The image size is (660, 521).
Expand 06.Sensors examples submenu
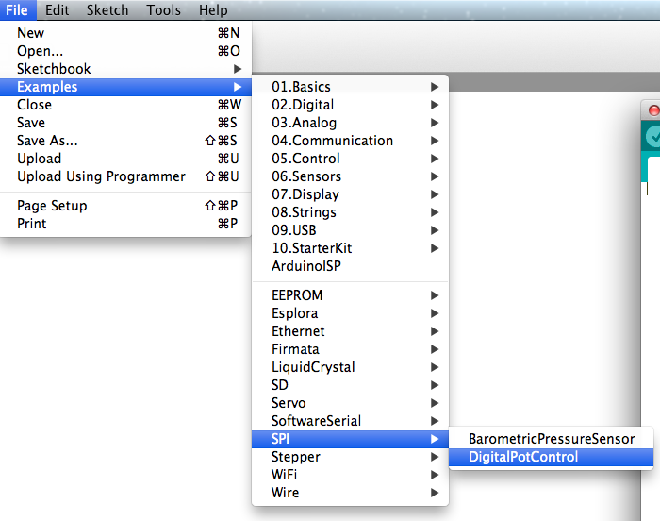[x=350, y=176]
